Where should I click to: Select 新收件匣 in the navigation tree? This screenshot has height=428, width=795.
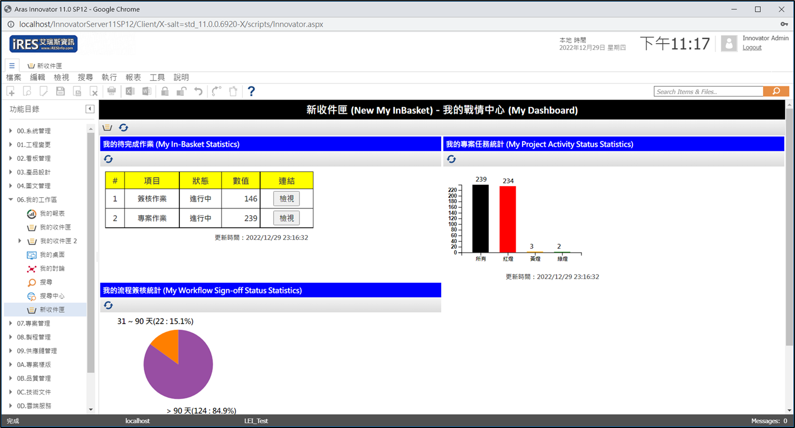click(45, 309)
